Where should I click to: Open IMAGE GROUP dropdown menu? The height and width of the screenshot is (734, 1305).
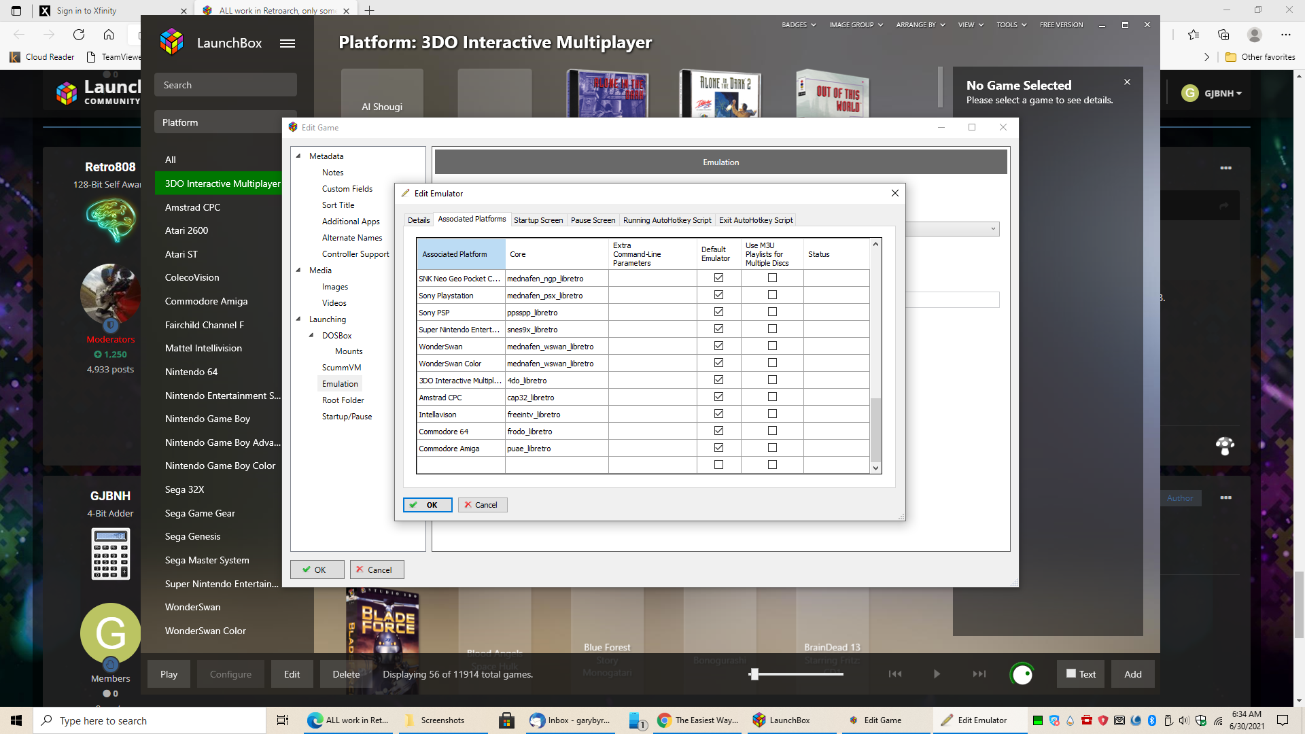tap(856, 24)
